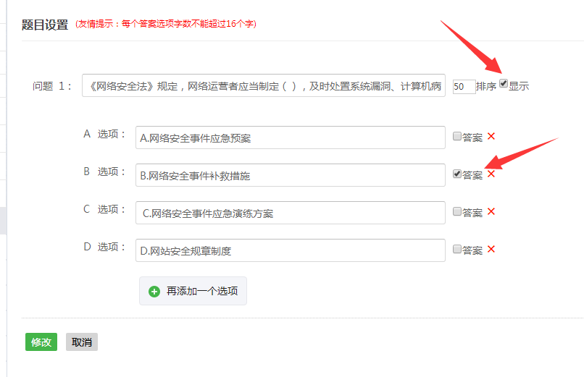Screen dimensions: 584x377
Task: Click the 答案 label beside option B
Action: (x=472, y=175)
